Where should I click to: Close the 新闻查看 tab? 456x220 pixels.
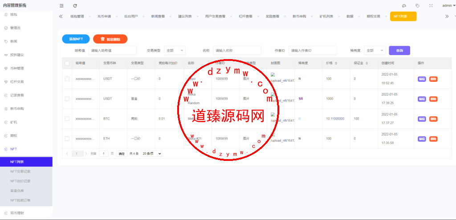pos(171,16)
